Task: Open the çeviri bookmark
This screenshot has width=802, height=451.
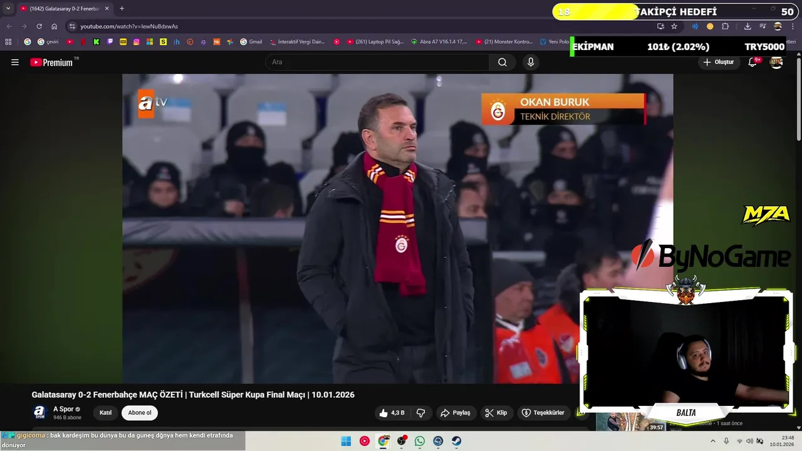Action: 48,42
